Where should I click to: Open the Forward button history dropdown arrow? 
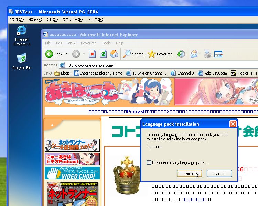click(84, 54)
